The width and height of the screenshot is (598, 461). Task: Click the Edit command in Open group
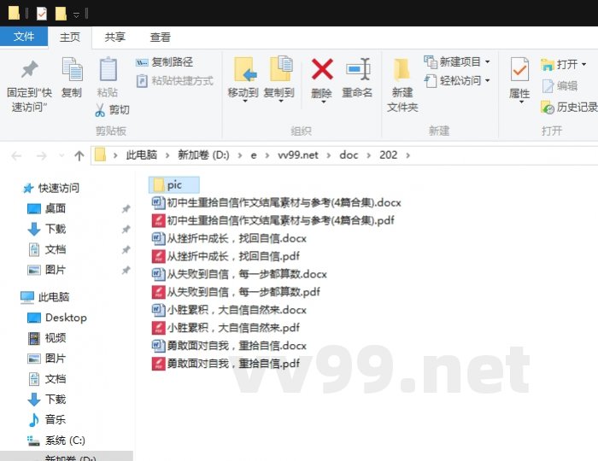click(559, 86)
